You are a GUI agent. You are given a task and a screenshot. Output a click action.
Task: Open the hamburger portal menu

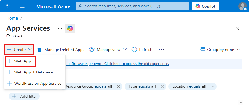pos(22,6)
